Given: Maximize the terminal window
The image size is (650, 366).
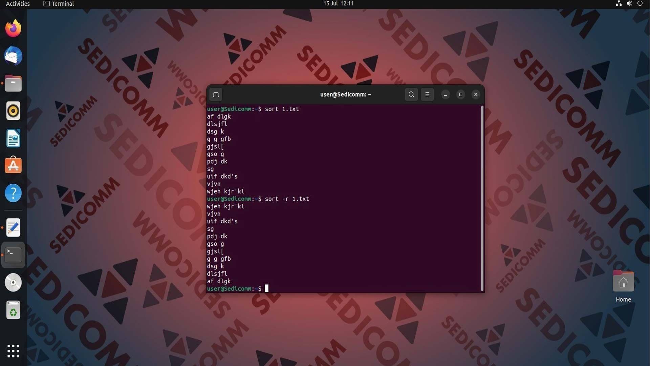Looking at the screenshot, I should coord(460,95).
